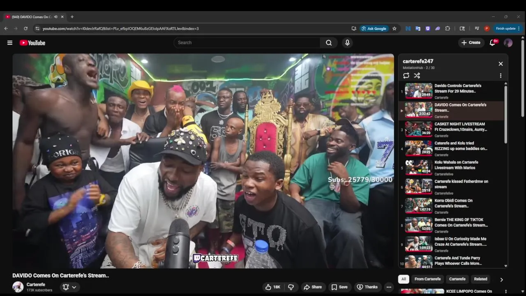The height and width of the screenshot is (296, 526).
Task: Close the carterefe247 playlist panel
Action: (x=501, y=64)
